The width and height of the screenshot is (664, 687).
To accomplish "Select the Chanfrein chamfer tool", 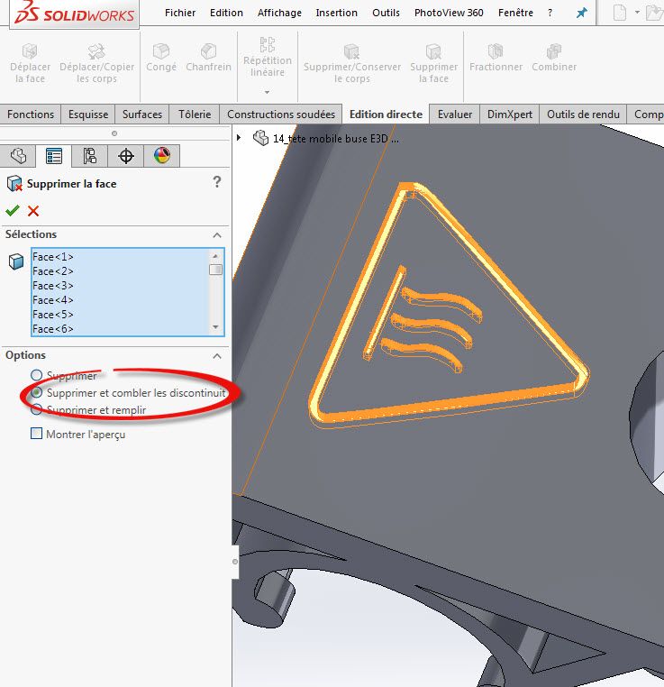I will click(208, 58).
